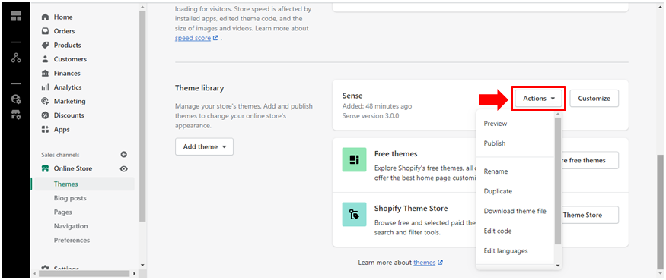This screenshot has width=666, height=280.
Task: Click the Customers person icon
Action: pyautogui.click(x=45, y=59)
